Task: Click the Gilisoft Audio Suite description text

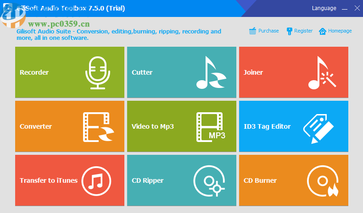Action: coord(119,34)
